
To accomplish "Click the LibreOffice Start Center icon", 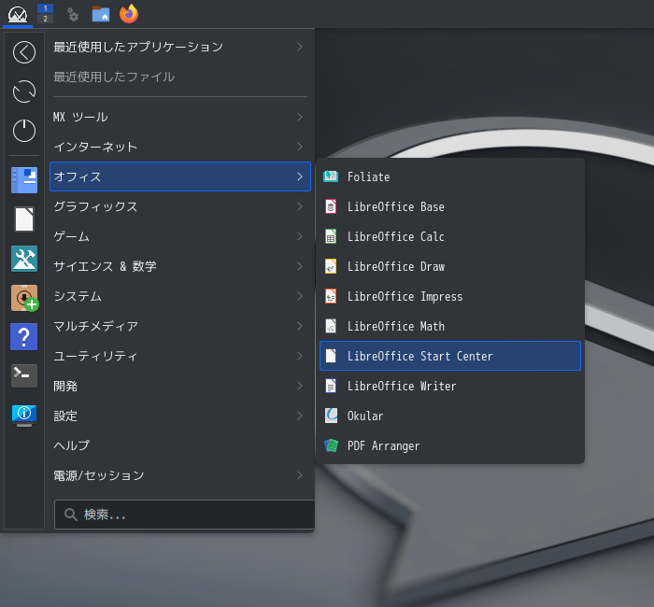I will point(331,356).
